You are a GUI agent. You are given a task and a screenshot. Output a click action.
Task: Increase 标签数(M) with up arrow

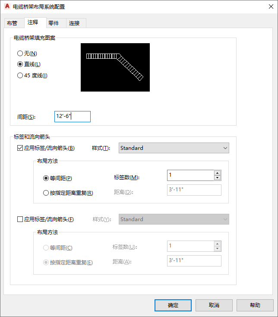click(x=218, y=173)
